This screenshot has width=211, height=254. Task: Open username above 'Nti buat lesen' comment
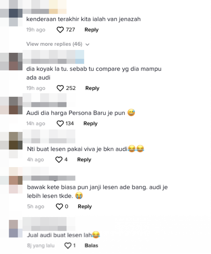(x=49, y=136)
